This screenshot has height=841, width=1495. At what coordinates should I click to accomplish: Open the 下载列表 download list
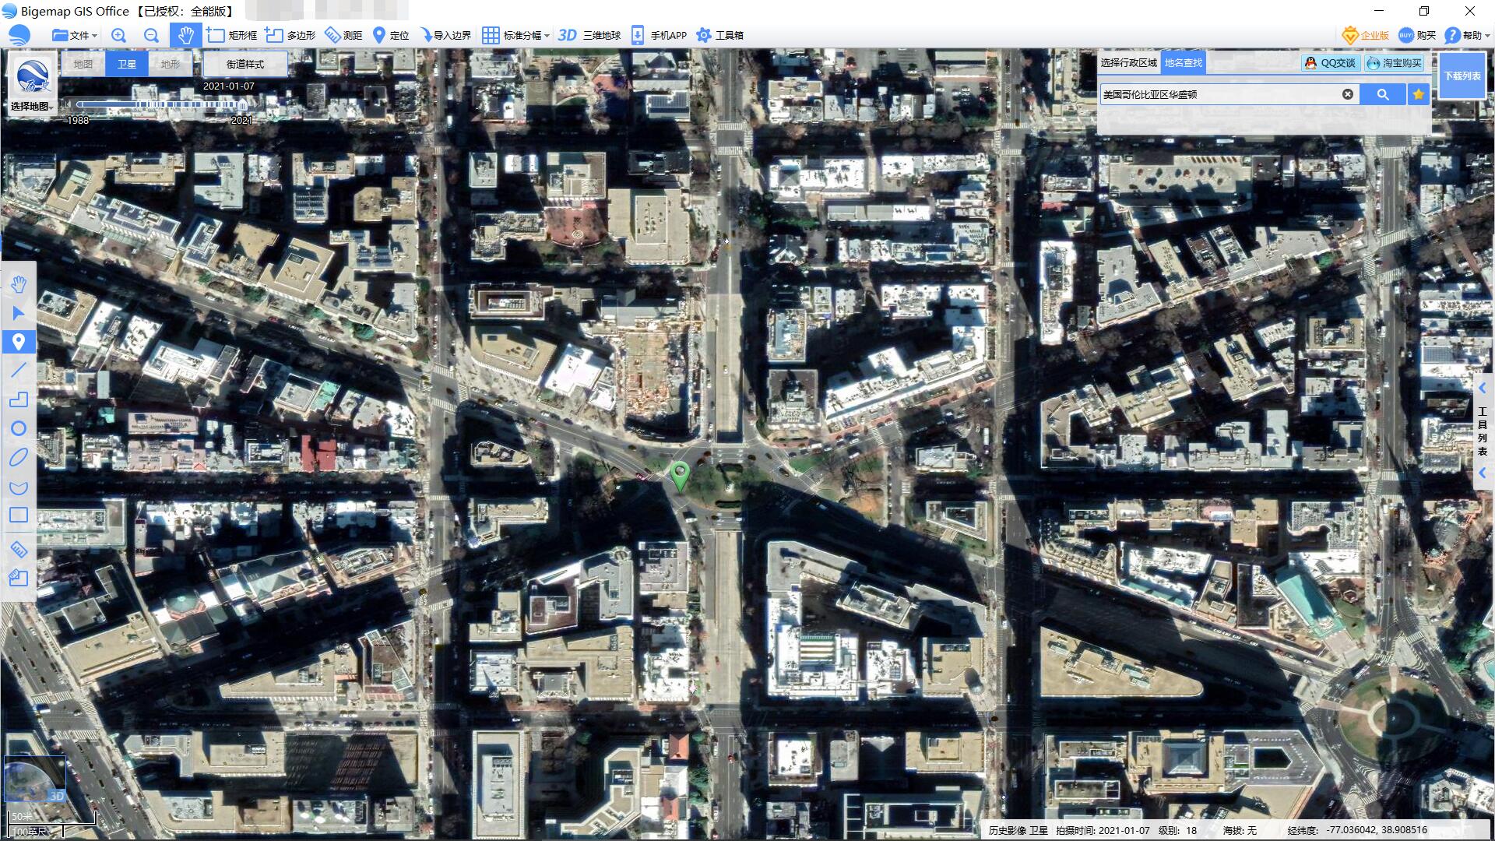(1462, 76)
